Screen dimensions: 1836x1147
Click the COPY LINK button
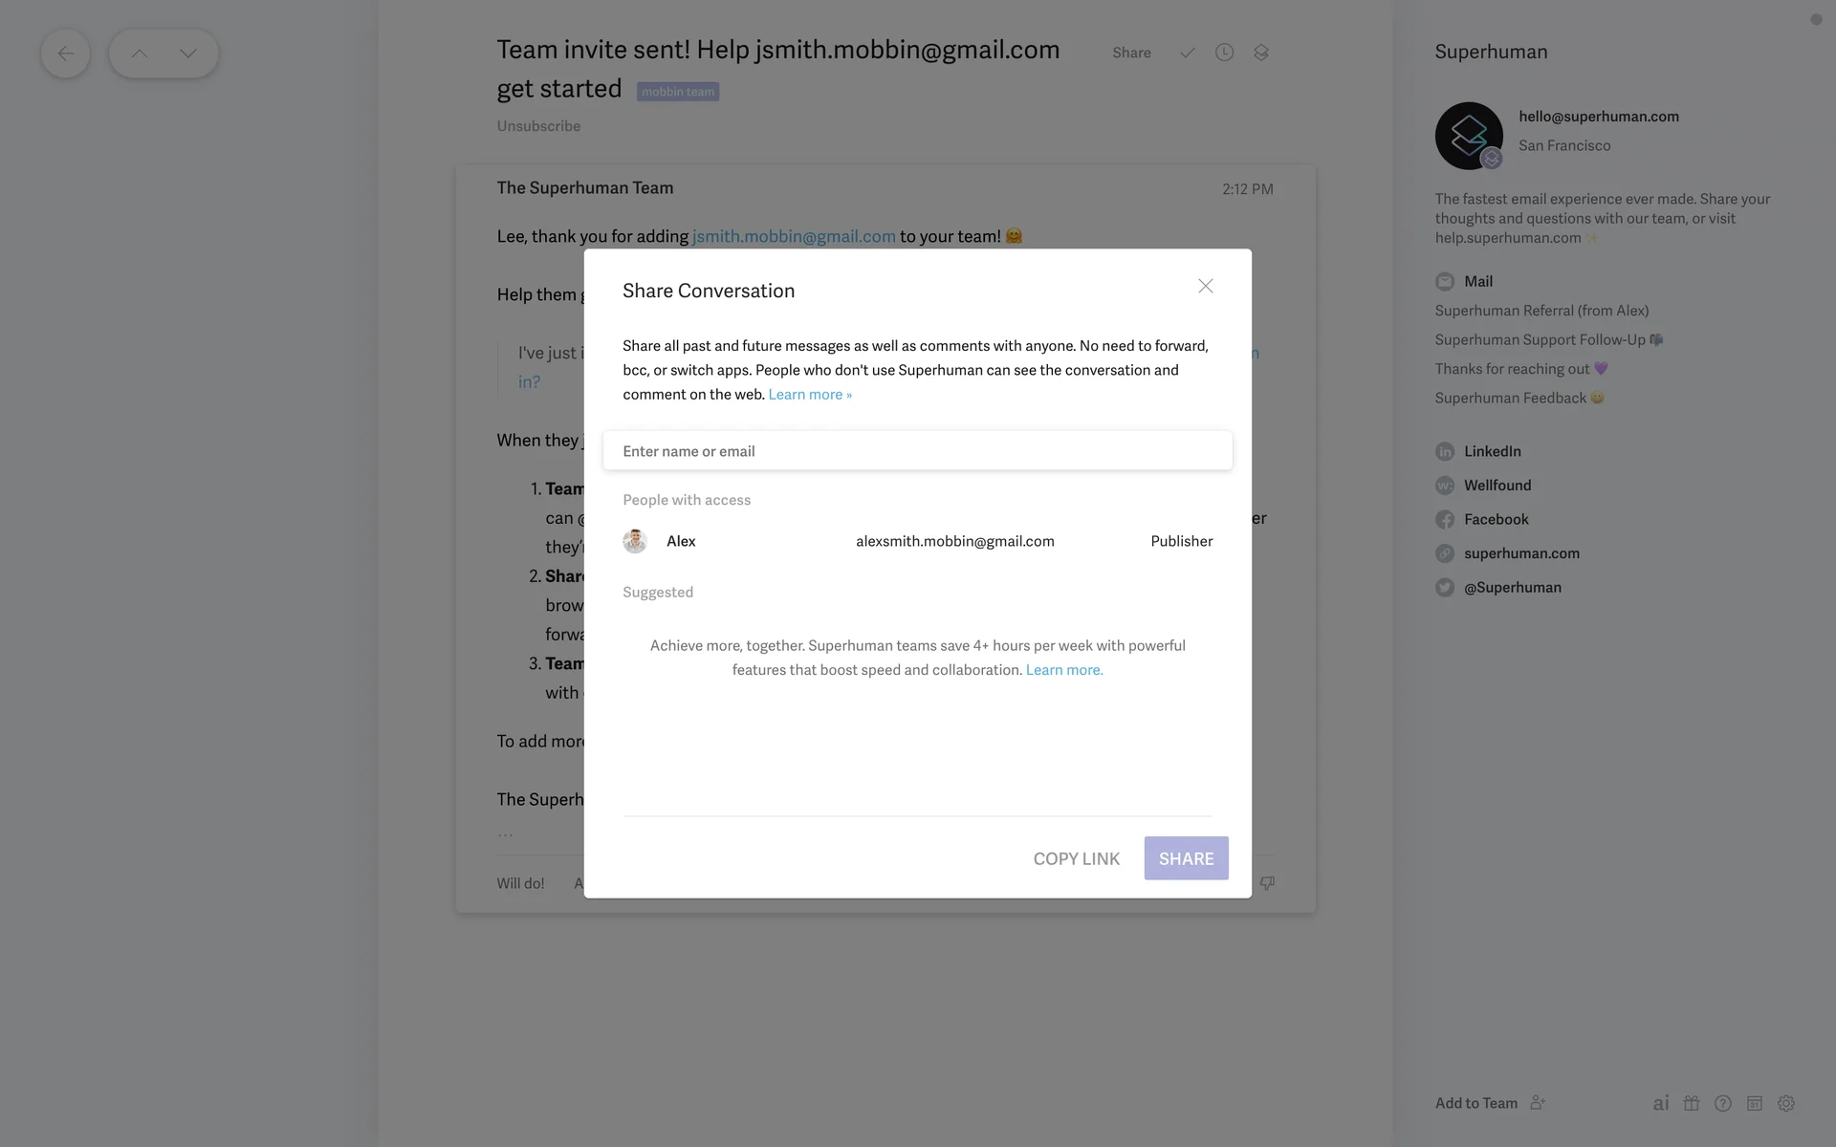(x=1076, y=858)
